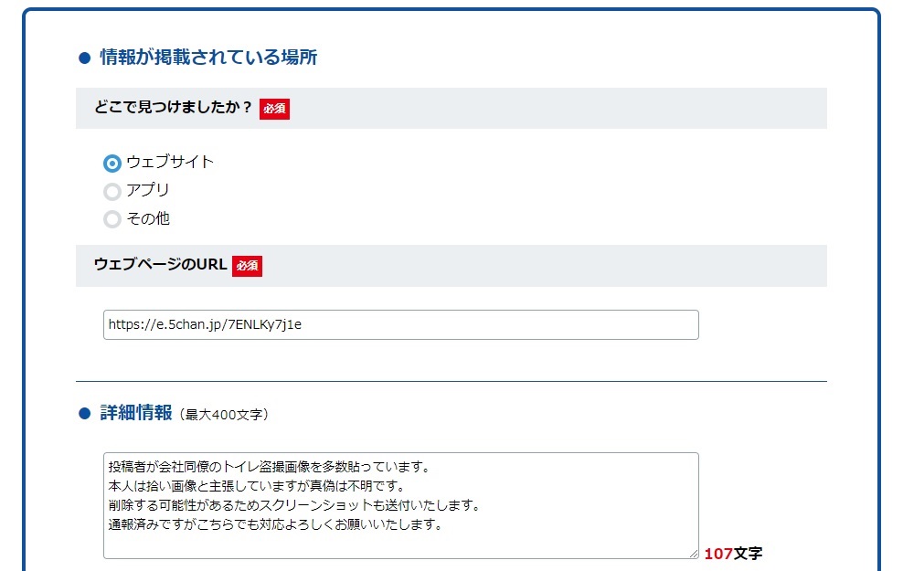
Task: Select the アプリ radio button
Action: [112, 192]
